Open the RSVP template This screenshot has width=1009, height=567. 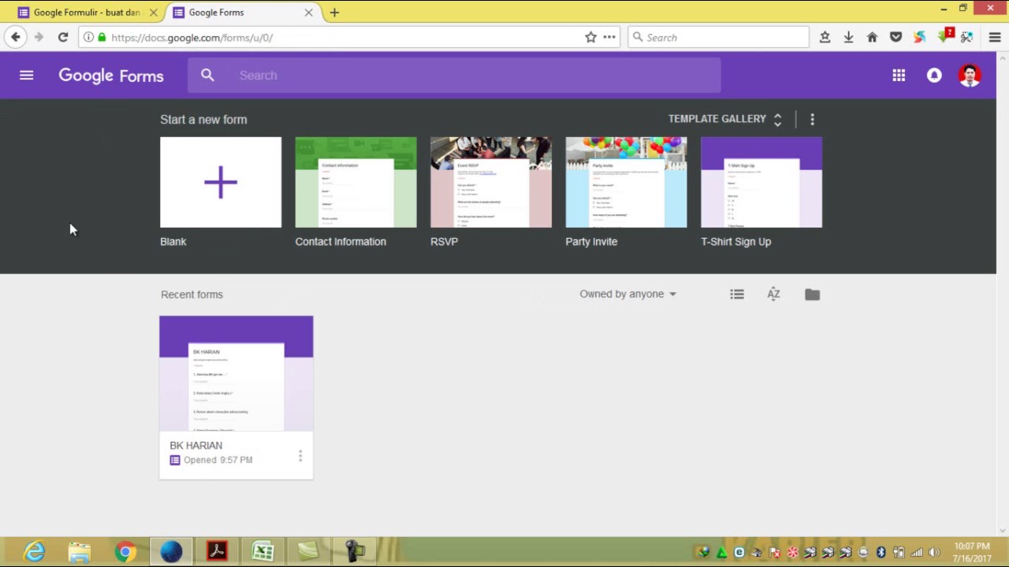pos(491,182)
